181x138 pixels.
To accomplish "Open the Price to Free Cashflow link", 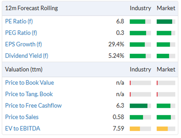I will tap(34, 106).
